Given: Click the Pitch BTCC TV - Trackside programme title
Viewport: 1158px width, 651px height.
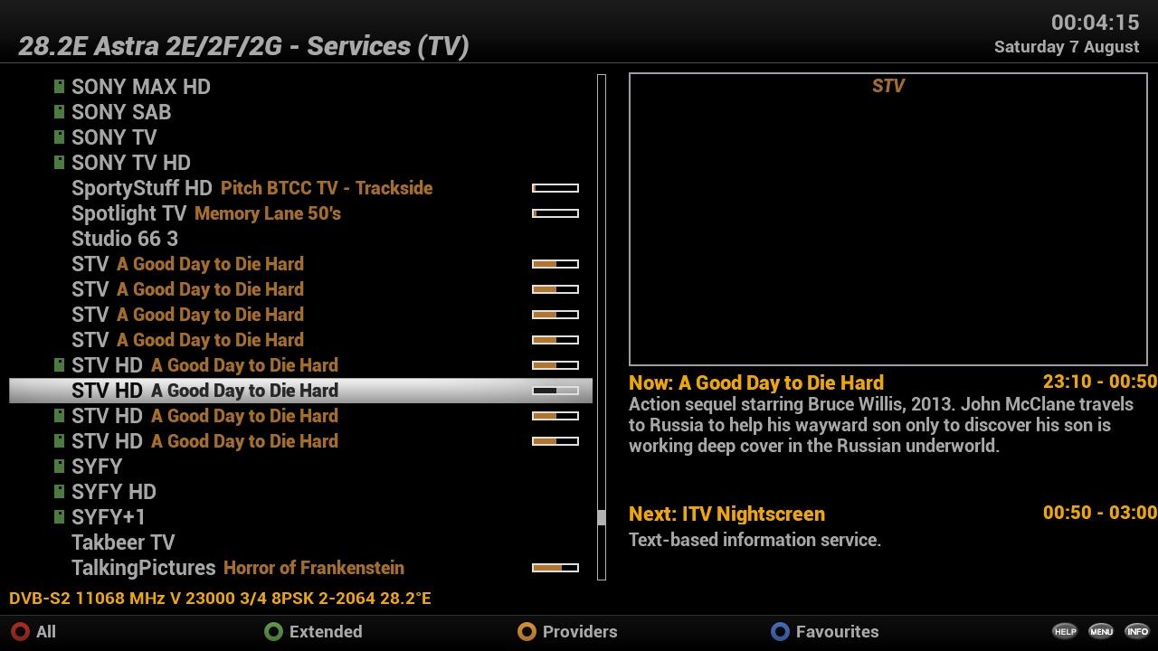Looking at the screenshot, I should pyautogui.click(x=327, y=188).
